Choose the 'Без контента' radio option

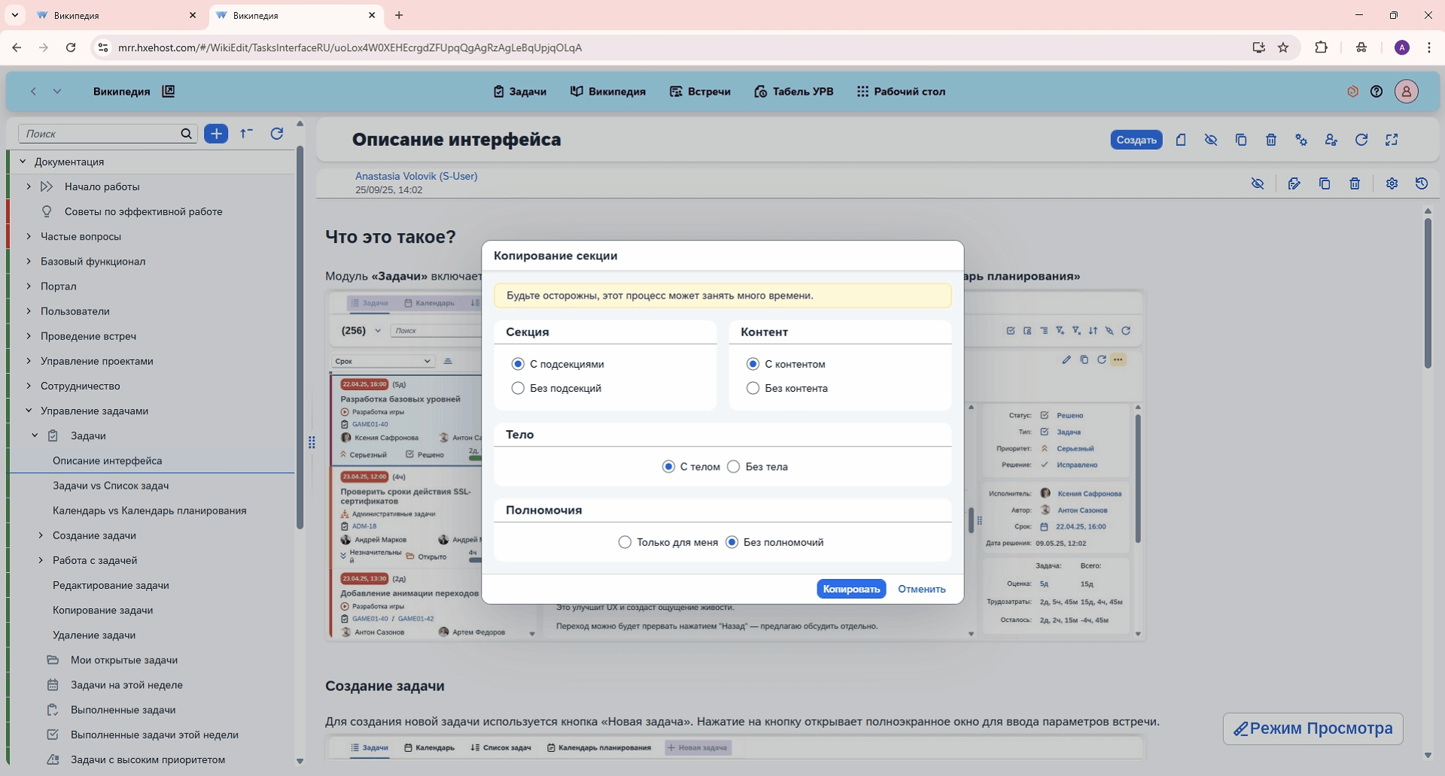pyautogui.click(x=753, y=389)
